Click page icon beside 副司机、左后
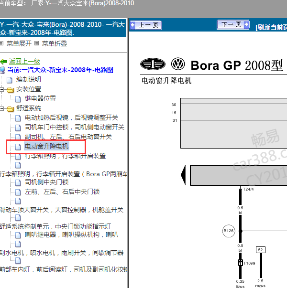Viewport: 287px width, 288px height. (x=18, y=137)
